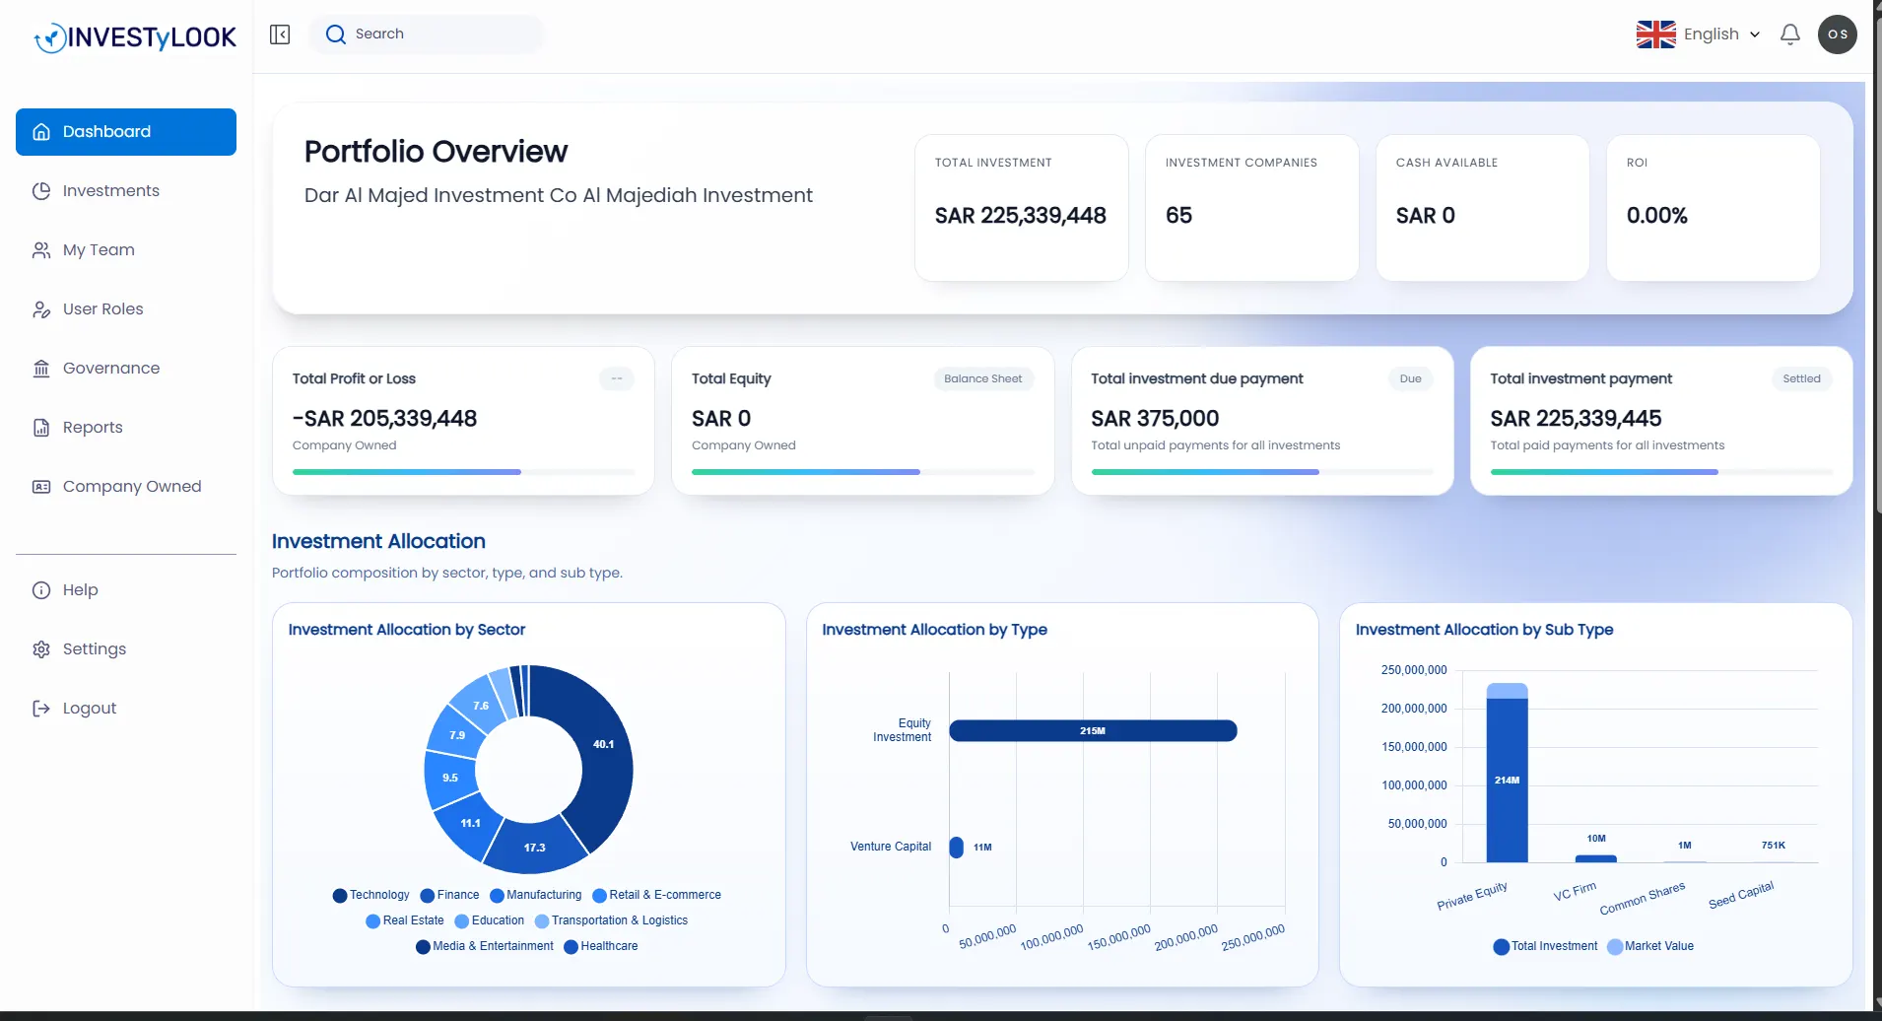Toggle Technology legend in sector chart
This screenshot has width=1882, height=1021.
[x=370, y=895]
